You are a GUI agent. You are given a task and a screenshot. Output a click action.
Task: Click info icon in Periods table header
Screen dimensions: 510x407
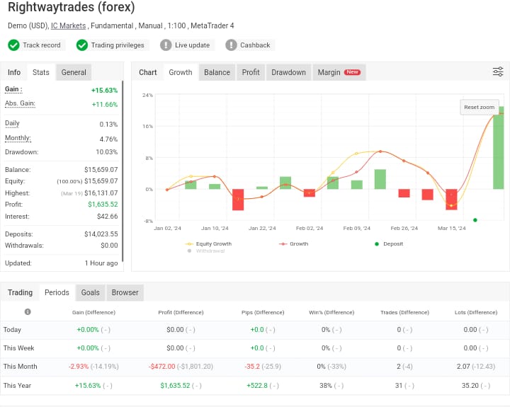click(28, 311)
